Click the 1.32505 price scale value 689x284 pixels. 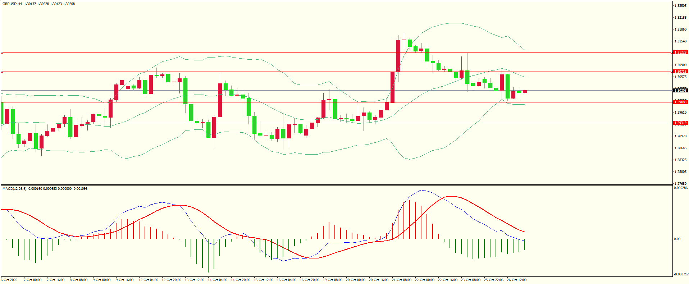[681, 6]
